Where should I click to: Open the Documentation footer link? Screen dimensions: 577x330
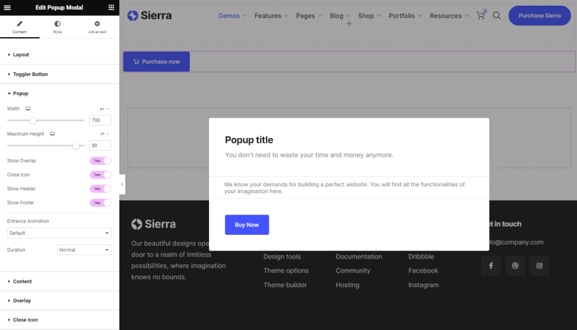click(359, 256)
